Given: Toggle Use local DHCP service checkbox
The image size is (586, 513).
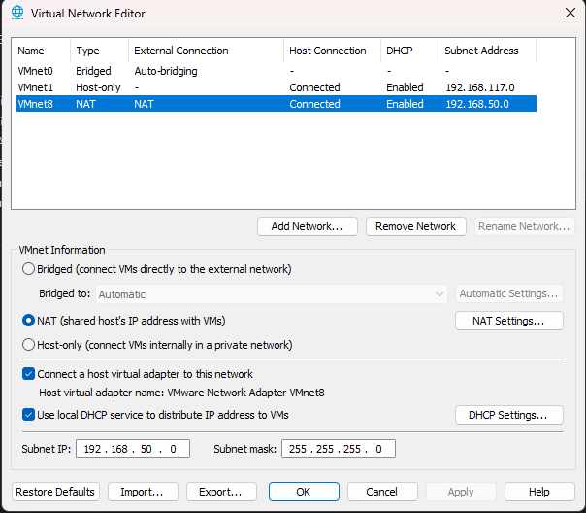Looking at the screenshot, I should pos(28,415).
